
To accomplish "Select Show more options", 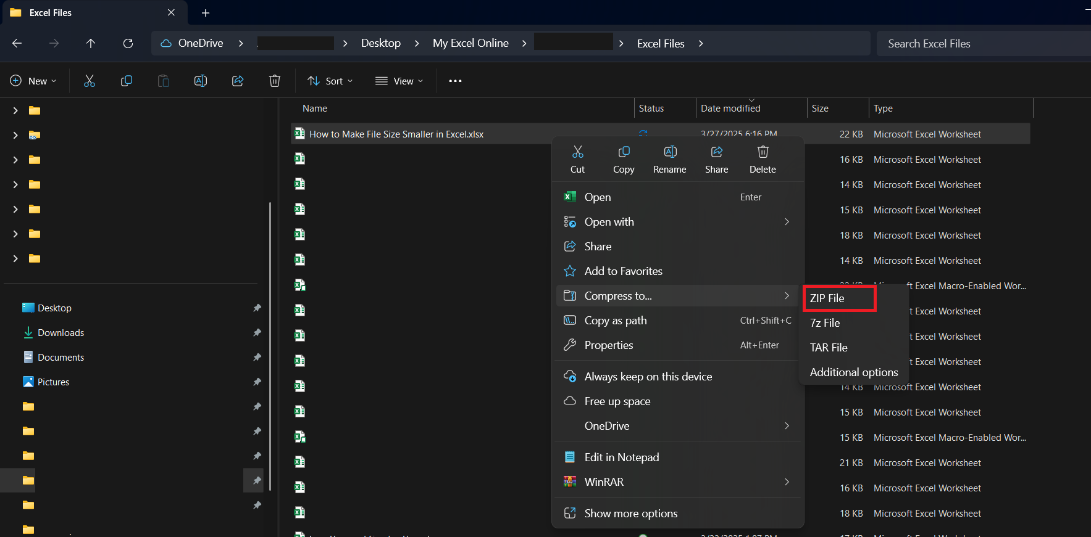I will 678,513.
